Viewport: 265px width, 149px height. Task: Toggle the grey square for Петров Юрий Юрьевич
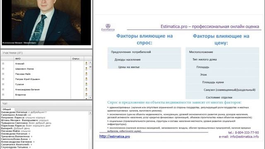pyautogui.click(x=3, y=79)
